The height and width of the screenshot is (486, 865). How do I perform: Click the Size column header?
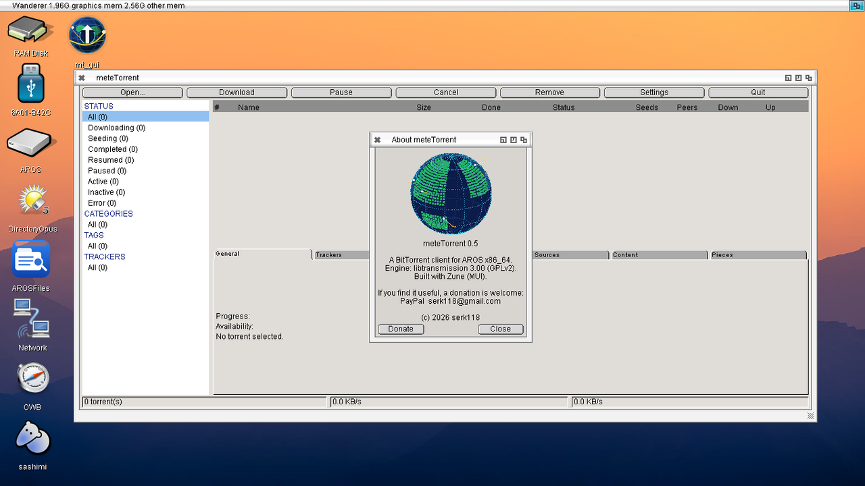[x=424, y=107]
